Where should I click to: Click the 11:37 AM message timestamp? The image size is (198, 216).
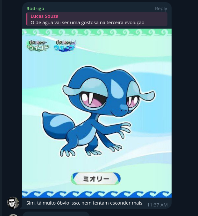coord(157,205)
